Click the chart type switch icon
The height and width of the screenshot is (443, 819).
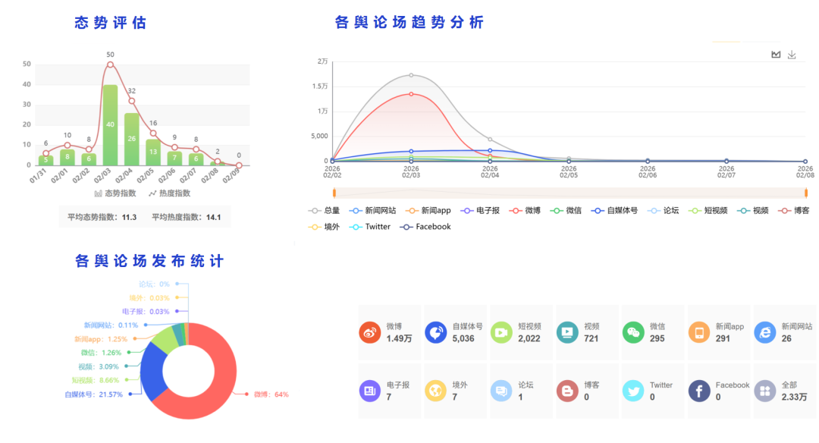(x=776, y=55)
